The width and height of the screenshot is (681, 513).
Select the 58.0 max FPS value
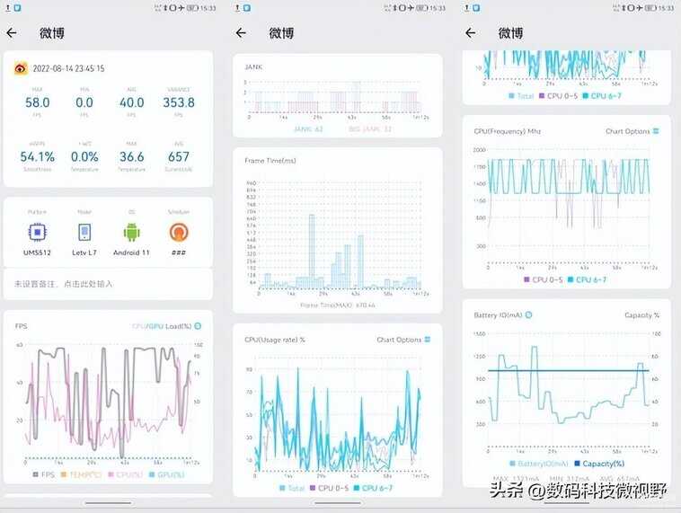[38, 102]
